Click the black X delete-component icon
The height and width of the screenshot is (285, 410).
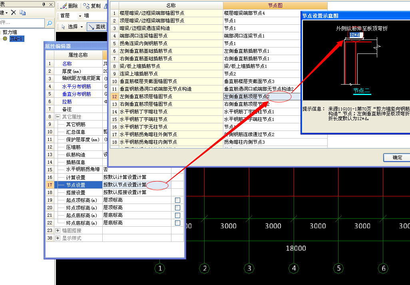[14, 12]
